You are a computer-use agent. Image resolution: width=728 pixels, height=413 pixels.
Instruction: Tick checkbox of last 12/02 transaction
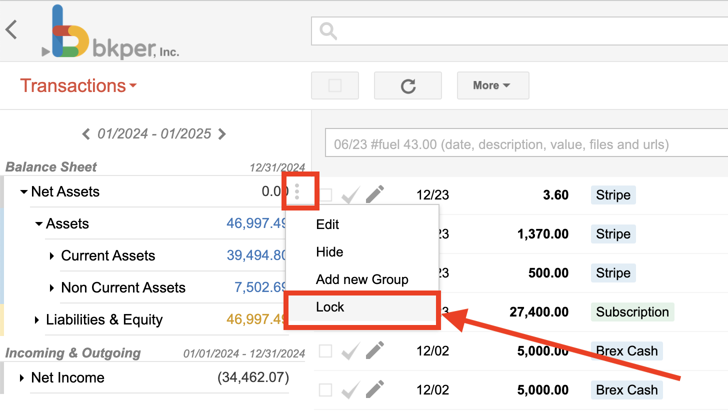325,389
